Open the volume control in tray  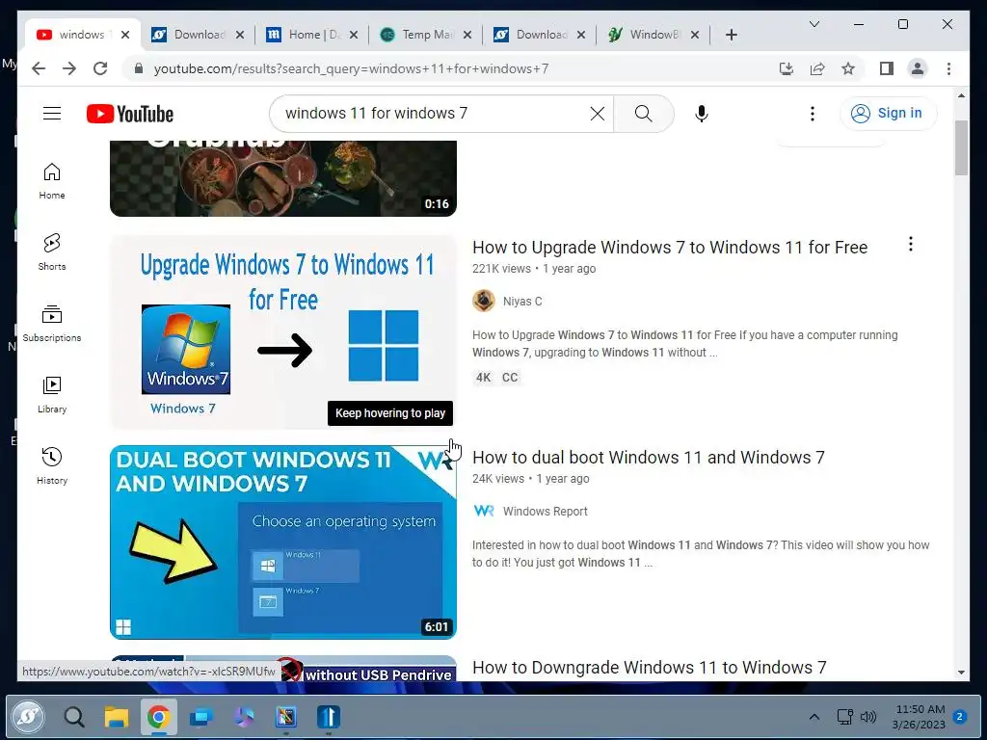coord(868,716)
